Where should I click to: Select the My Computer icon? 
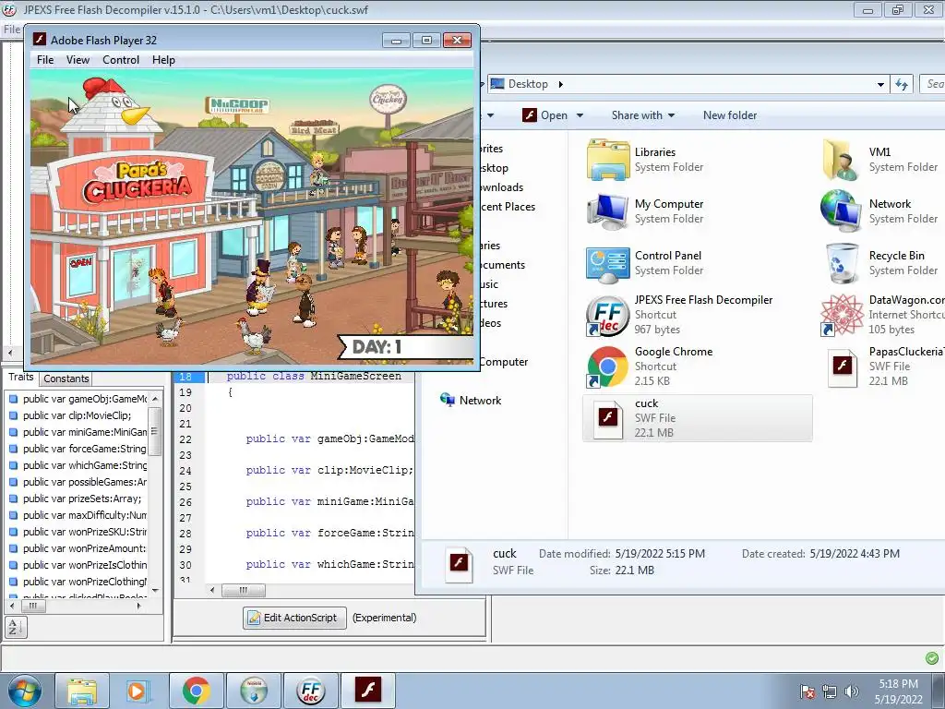click(607, 211)
